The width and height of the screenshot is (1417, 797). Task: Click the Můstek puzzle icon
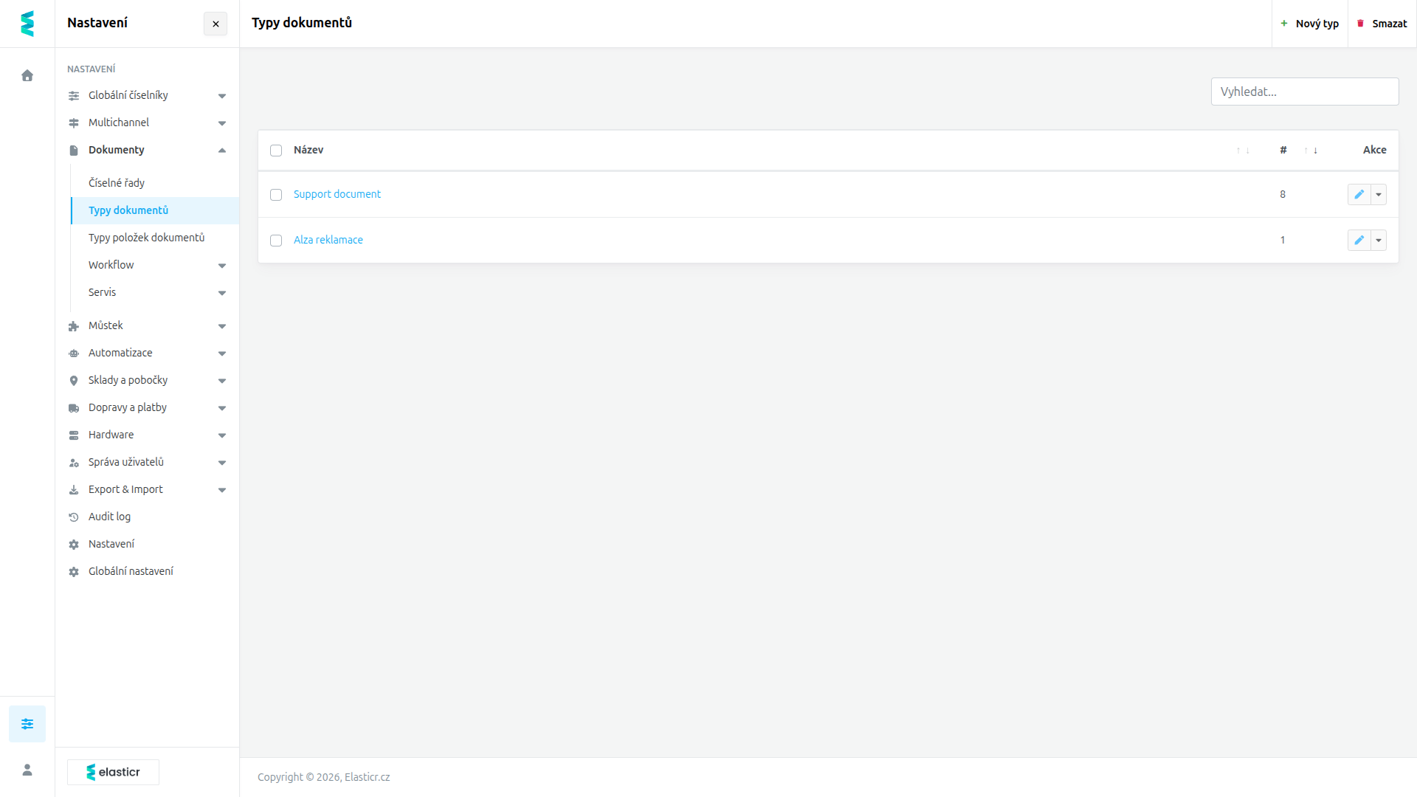[74, 326]
